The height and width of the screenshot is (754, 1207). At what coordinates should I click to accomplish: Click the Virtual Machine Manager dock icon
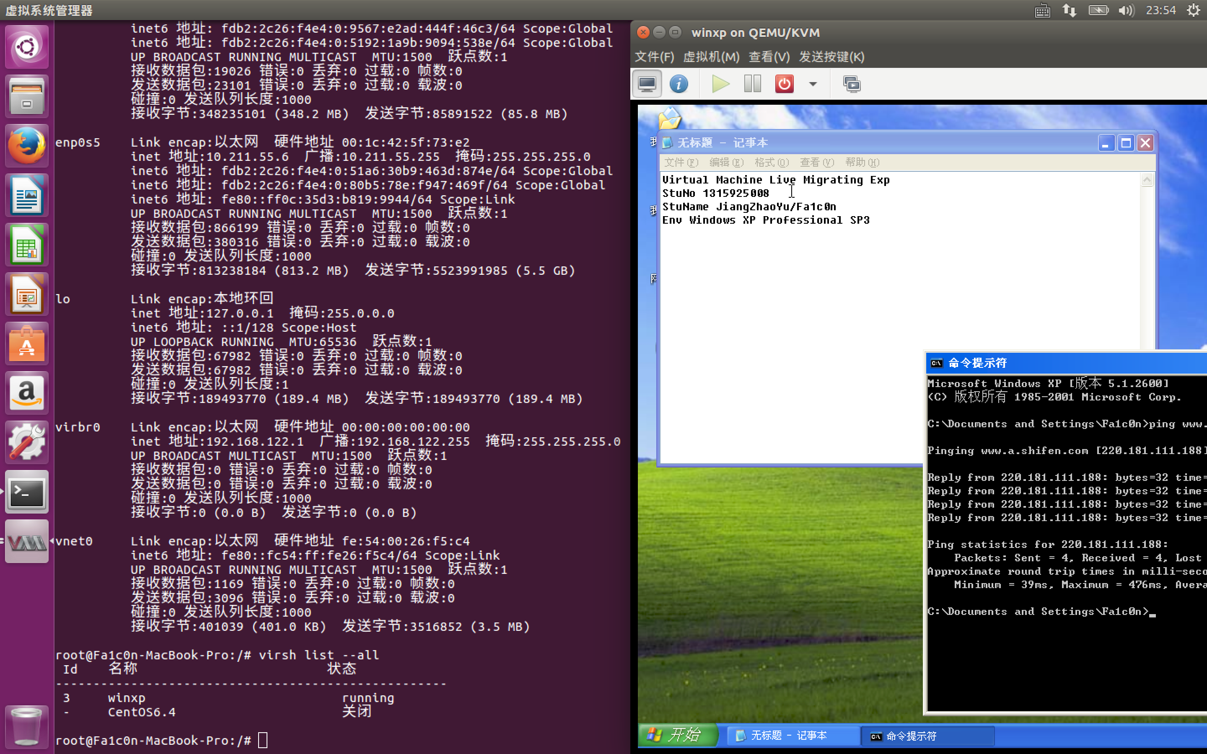click(x=26, y=542)
